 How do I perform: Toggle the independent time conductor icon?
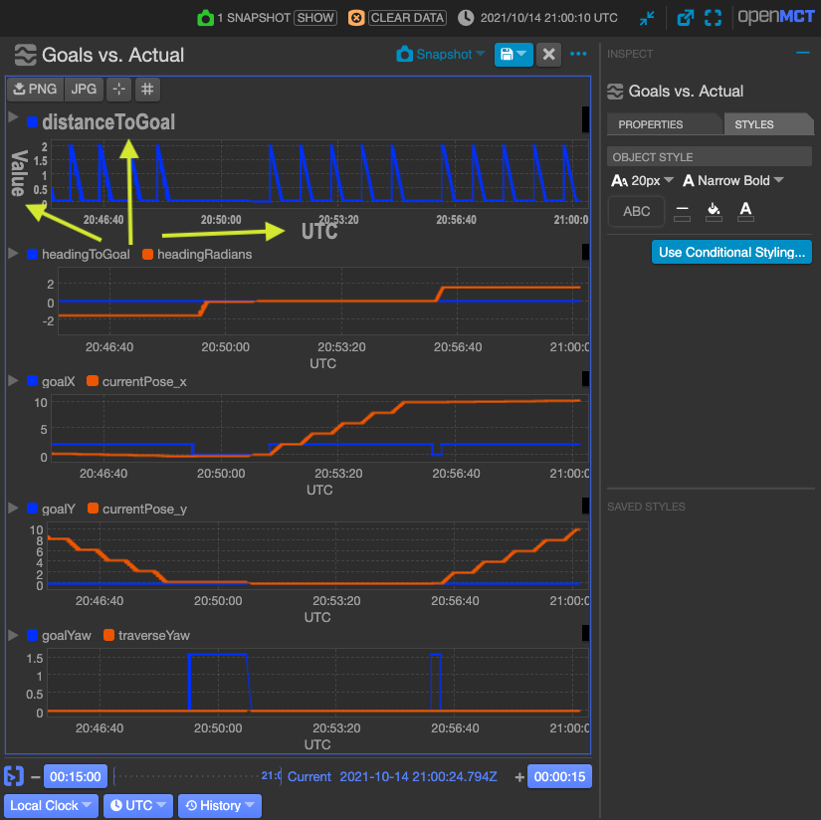click(13, 775)
